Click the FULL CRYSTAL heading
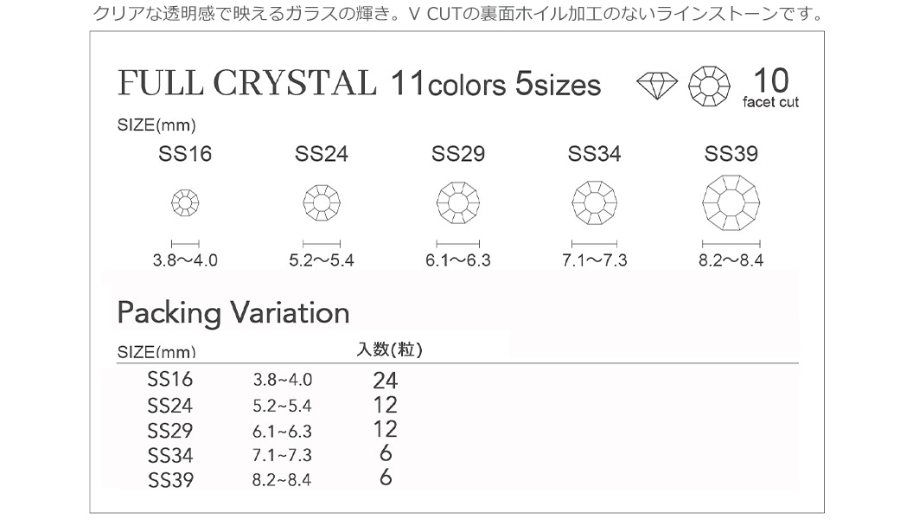Viewport: 913px width, 532px height. click(247, 83)
